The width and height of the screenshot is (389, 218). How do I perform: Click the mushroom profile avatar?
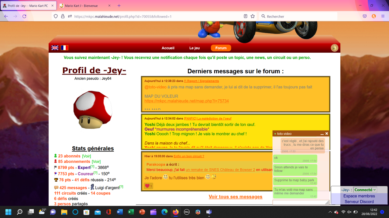[x=92, y=110]
